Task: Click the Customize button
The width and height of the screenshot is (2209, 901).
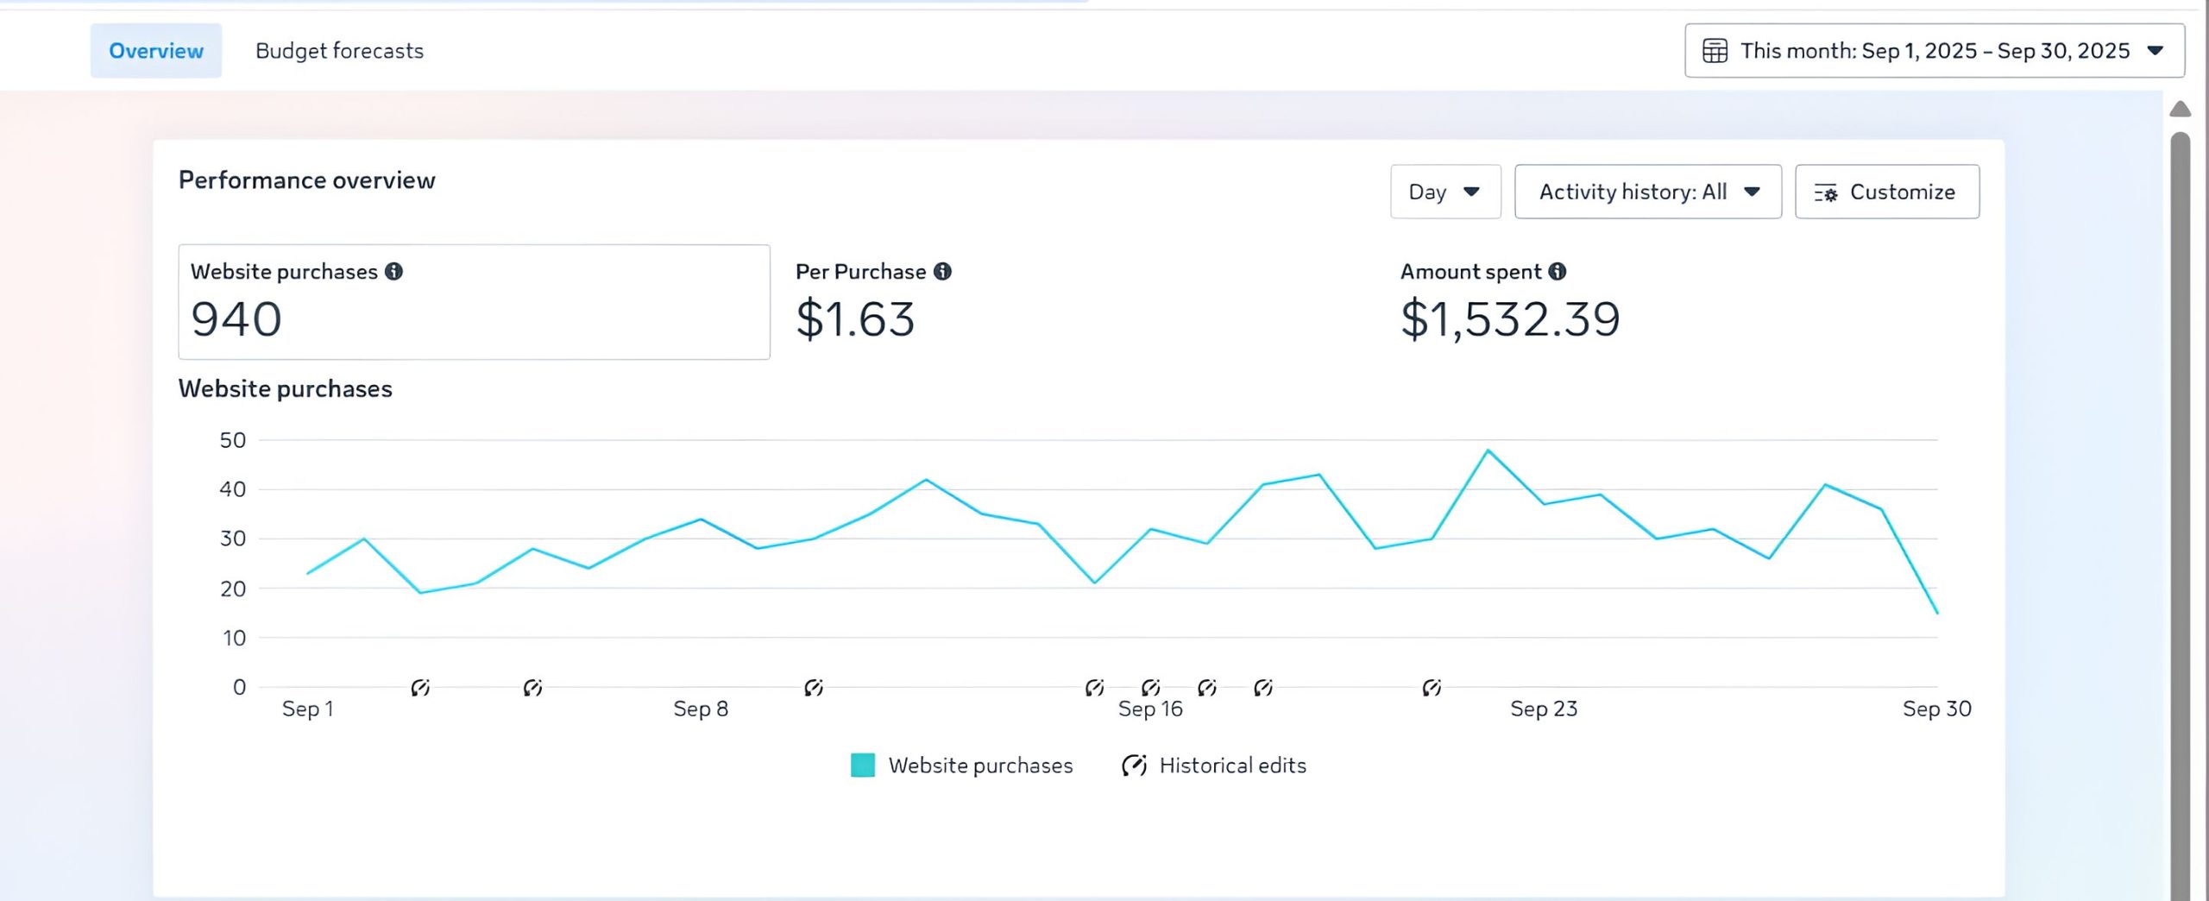Action: click(x=1886, y=192)
